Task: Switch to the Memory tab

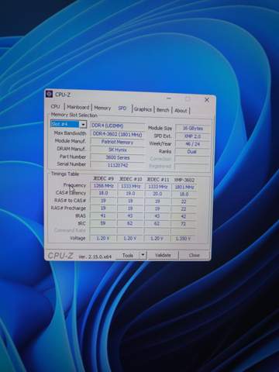Action: click(102, 108)
